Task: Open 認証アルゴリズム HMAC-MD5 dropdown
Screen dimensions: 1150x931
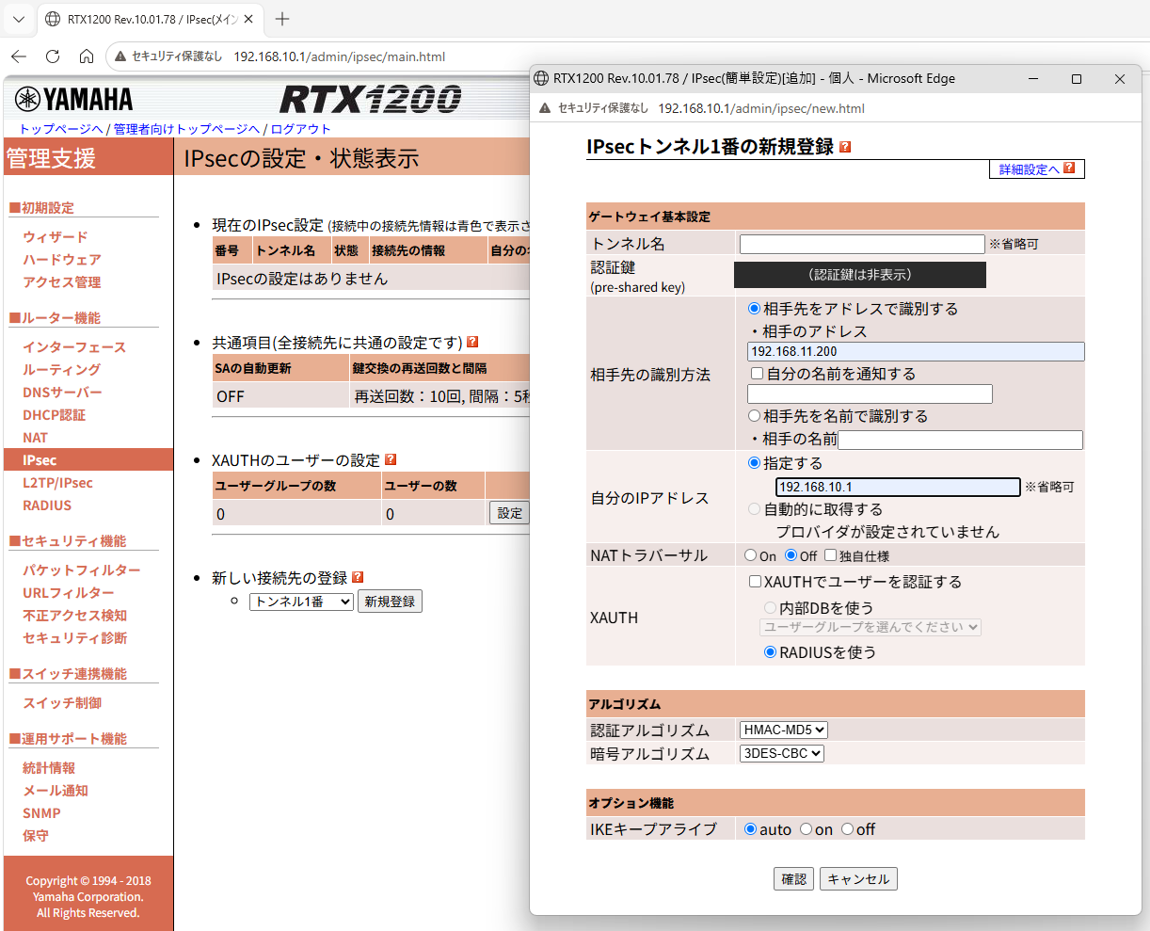Action: pyautogui.click(x=784, y=730)
